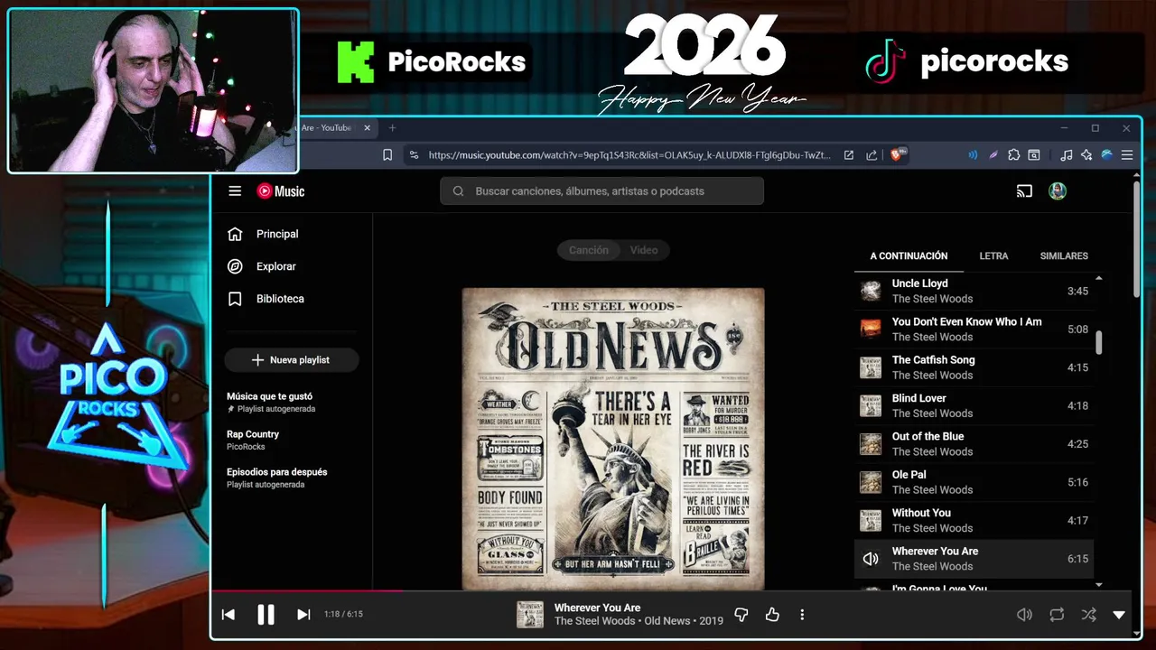
Task: Open the Leo AI sparkle icon
Action: [1086, 155]
